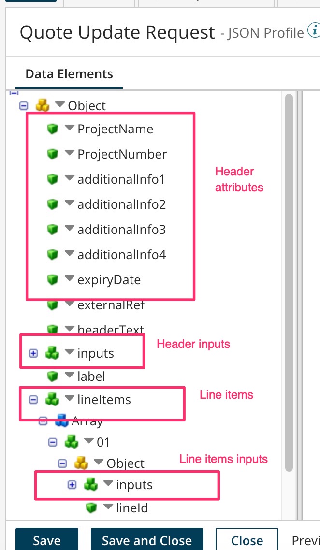Collapse the lineItems node
This screenshot has width=320, height=550.
pyautogui.click(x=33, y=400)
